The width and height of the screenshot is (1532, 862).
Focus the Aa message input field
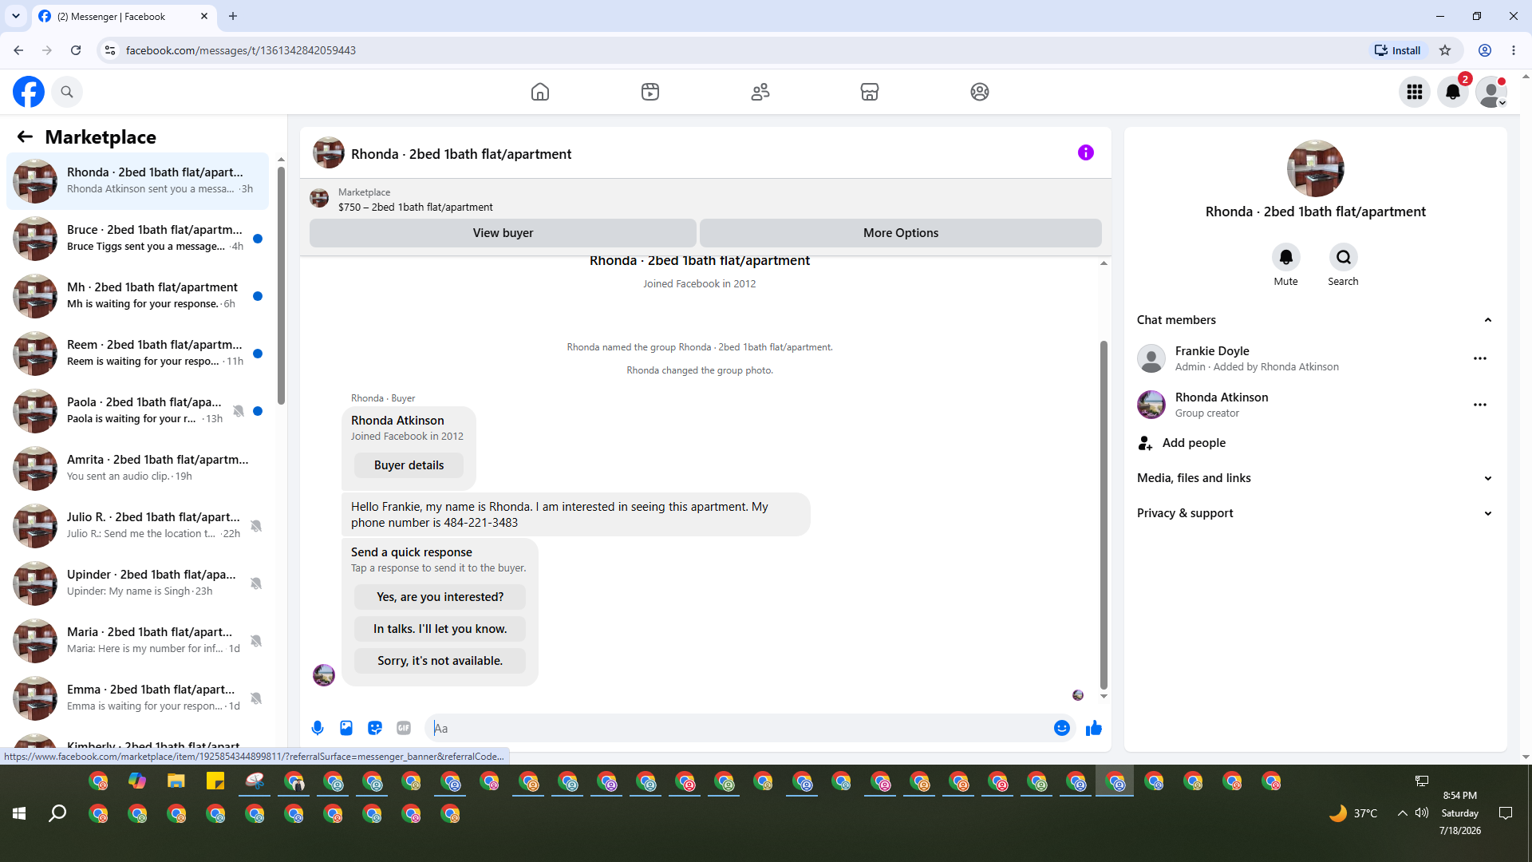tap(740, 728)
